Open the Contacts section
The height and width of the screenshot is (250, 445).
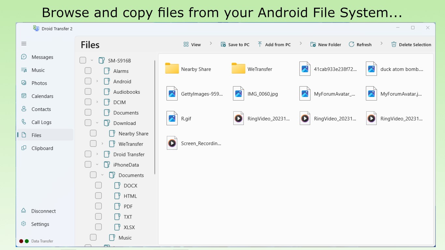click(41, 109)
